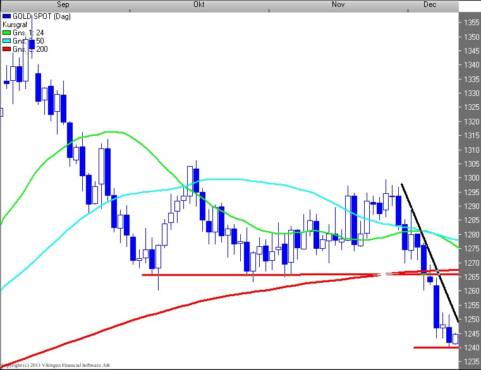Screen dimensions: 481x370
Task: Click the 1290 price axis label
Action: click(471, 206)
